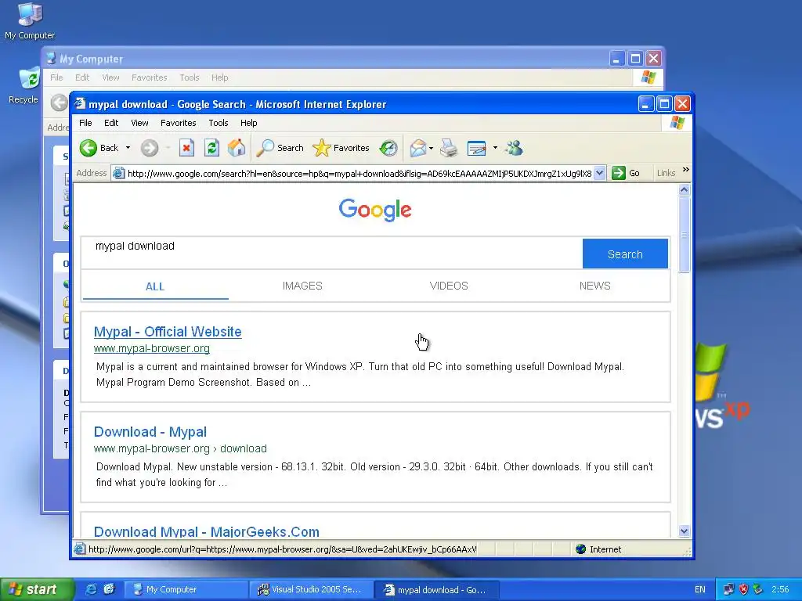Launch second quick launch browser icon
Screen dimensions: 802x601
(x=108, y=590)
